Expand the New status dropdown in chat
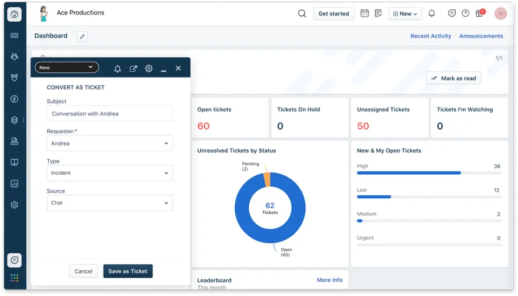 click(67, 67)
